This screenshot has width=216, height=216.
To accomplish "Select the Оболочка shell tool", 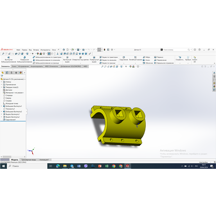I will pyautogui.click(x=148, y=63).
